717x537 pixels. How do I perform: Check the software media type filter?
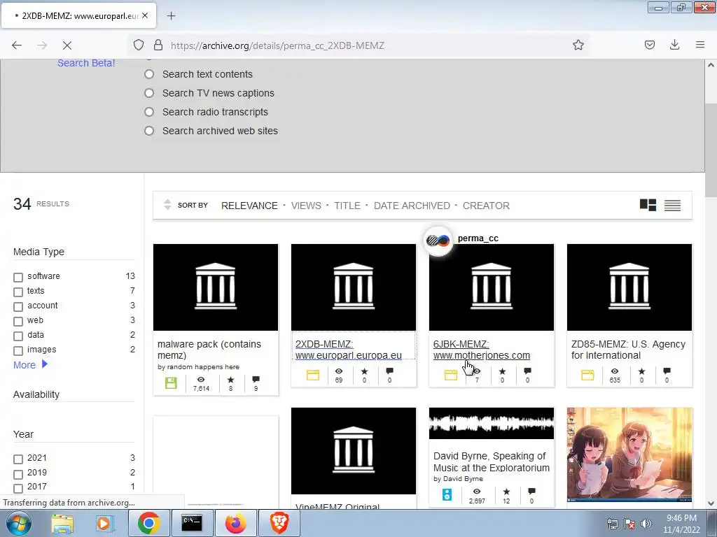(18, 277)
